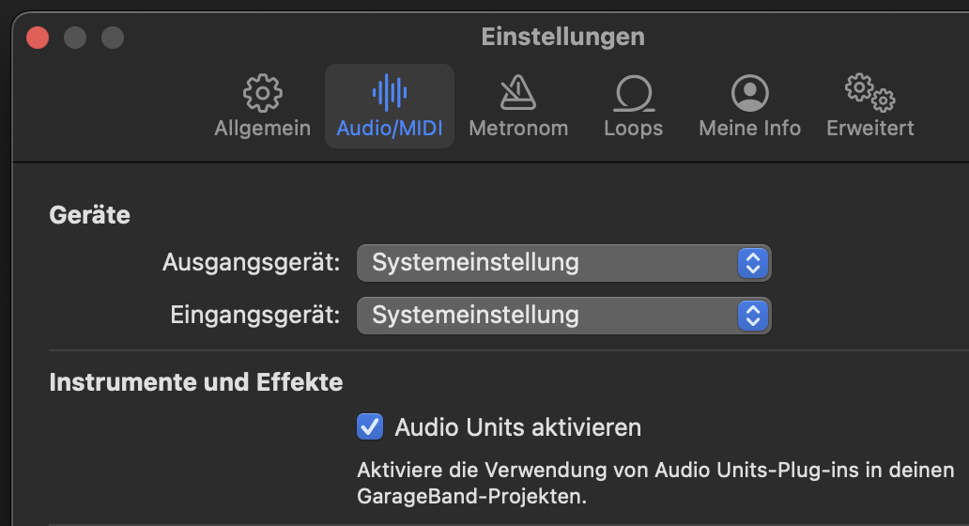Open the Metronom settings tab label
The image size is (969, 526).
click(518, 128)
